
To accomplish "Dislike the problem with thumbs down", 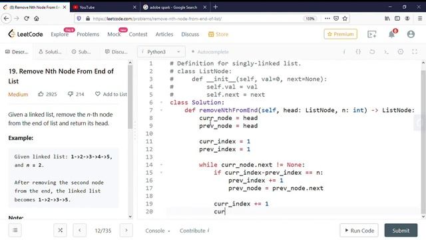I will coord(71,94).
